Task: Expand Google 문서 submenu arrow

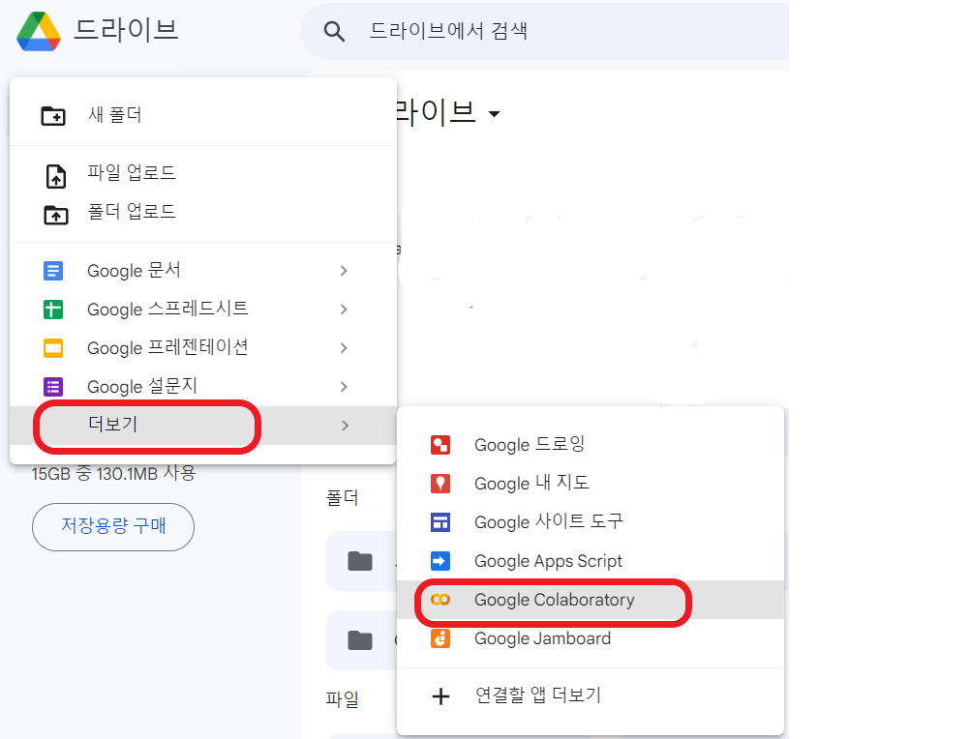Action: (x=344, y=271)
